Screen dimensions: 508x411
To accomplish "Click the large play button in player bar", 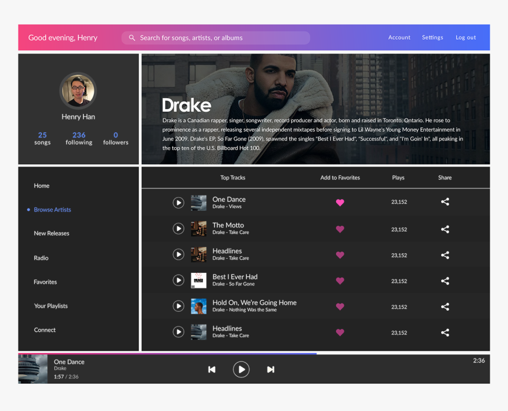I will (241, 370).
